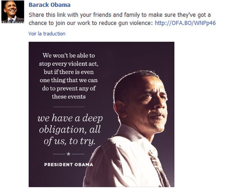Open the shared quote image post
Viewport: 239px width, 188px height.
coord(101,114)
